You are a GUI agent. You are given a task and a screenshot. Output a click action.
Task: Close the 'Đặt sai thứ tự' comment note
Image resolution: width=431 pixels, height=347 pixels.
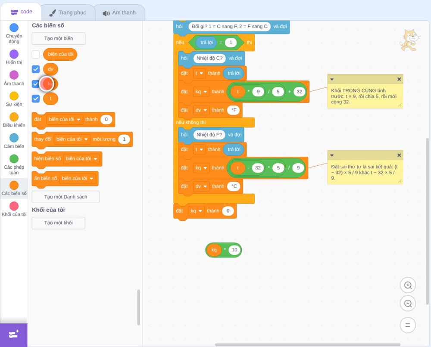click(399, 155)
